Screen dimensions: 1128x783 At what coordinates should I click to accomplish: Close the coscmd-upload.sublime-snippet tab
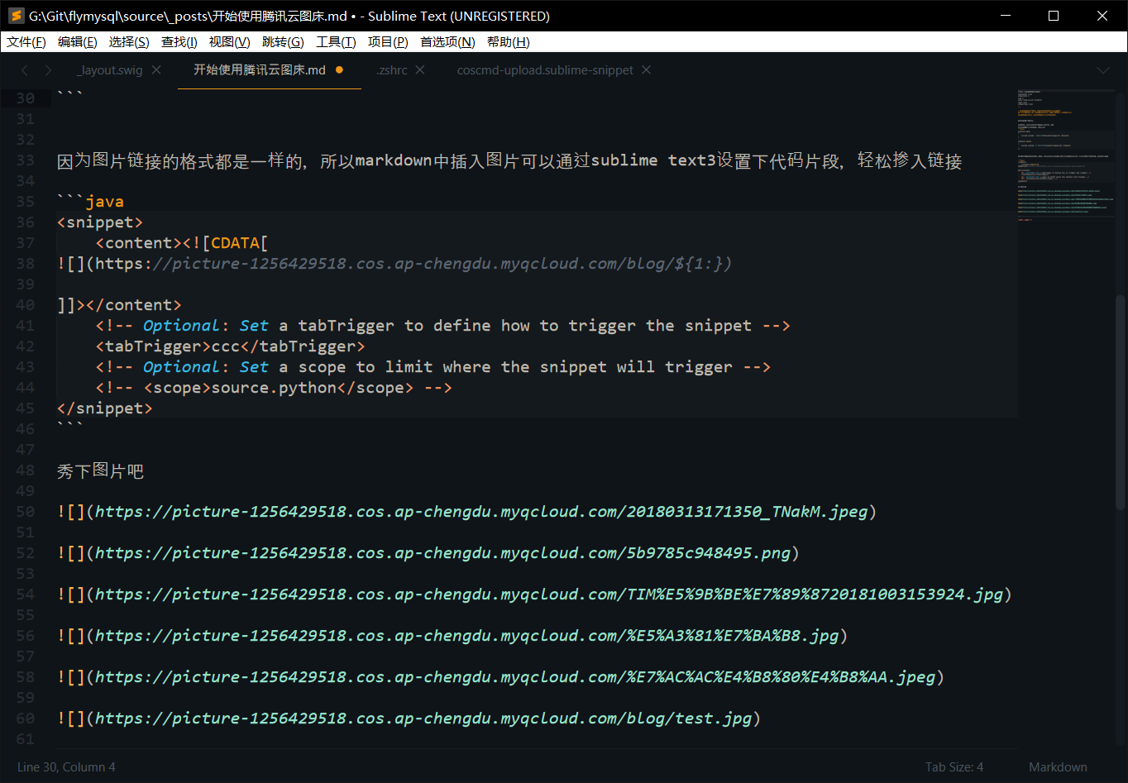[647, 70]
